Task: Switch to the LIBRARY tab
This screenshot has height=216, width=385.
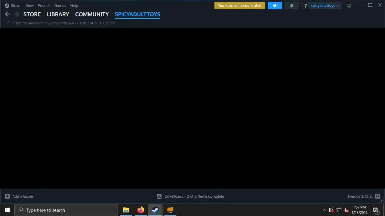Action: pyautogui.click(x=58, y=14)
